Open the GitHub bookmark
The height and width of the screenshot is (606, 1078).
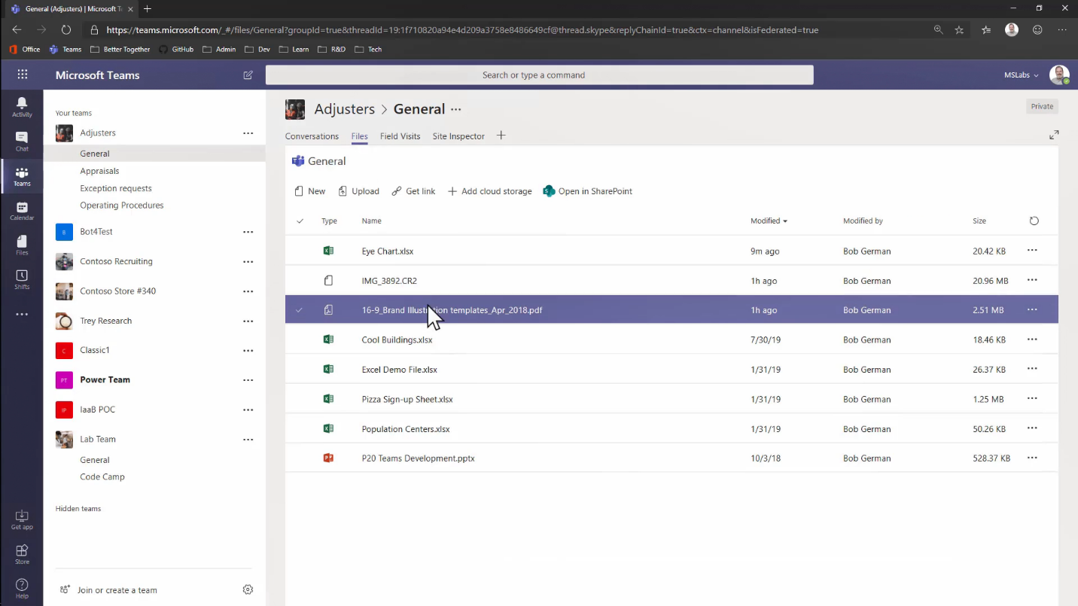[176, 49]
